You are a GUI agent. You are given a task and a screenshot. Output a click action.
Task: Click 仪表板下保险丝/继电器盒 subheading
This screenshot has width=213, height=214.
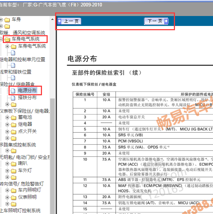pyautogui.click(x=94, y=85)
